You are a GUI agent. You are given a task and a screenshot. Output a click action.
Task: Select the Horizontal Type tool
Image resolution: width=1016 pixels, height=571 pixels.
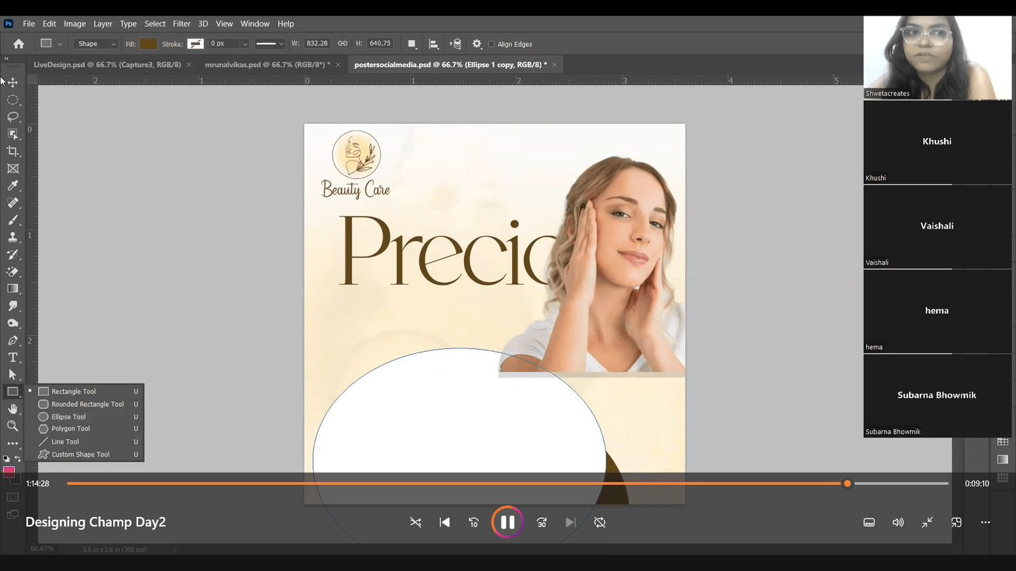click(x=13, y=357)
